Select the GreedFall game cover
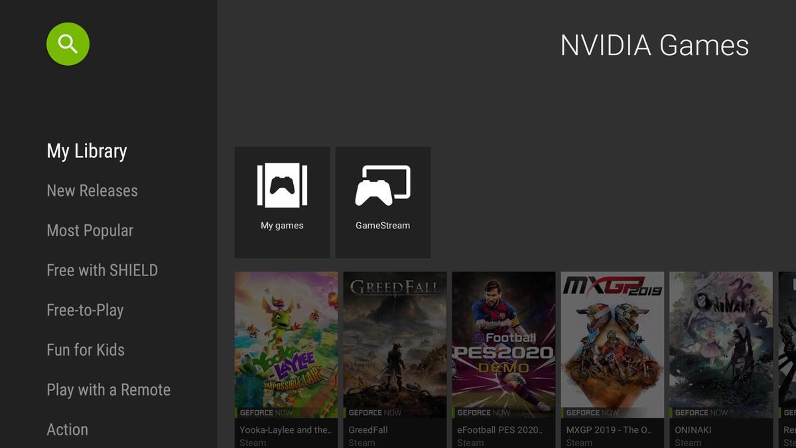This screenshot has height=448, width=796. coord(395,344)
